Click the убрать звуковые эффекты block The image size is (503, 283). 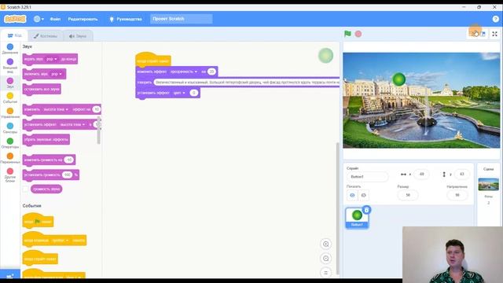[46, 140]
